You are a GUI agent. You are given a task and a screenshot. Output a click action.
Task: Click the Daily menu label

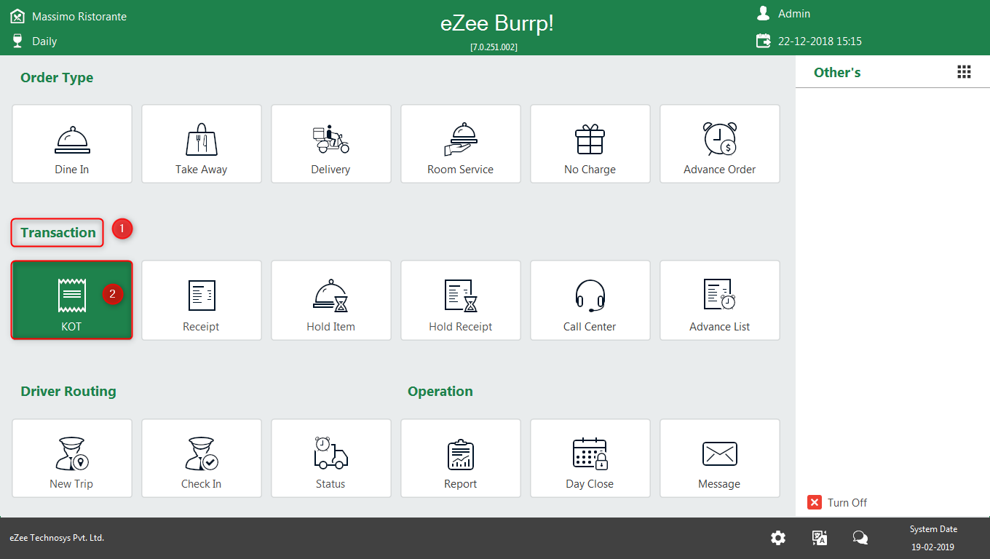[x=44, y=41]
